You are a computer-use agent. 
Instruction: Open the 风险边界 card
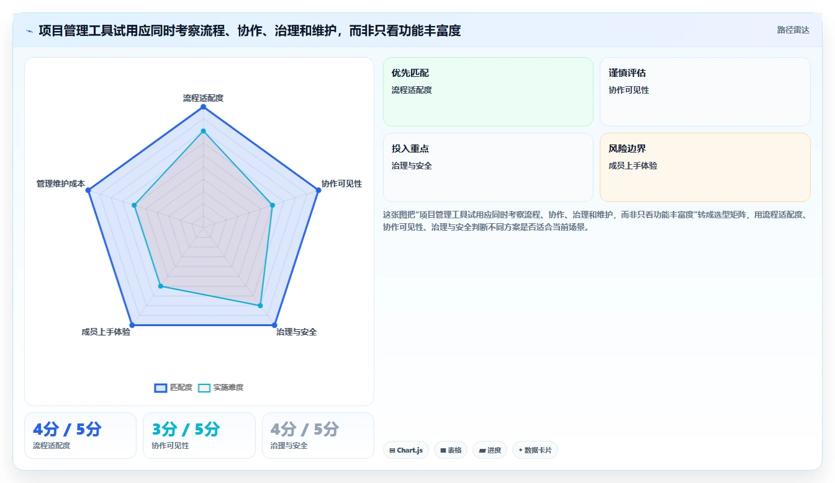click(705, 167)
